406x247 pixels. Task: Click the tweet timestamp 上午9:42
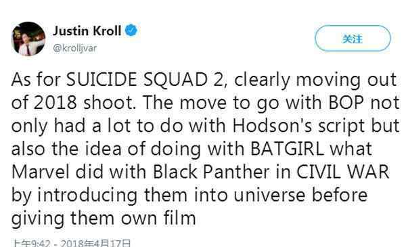[31, 244]
